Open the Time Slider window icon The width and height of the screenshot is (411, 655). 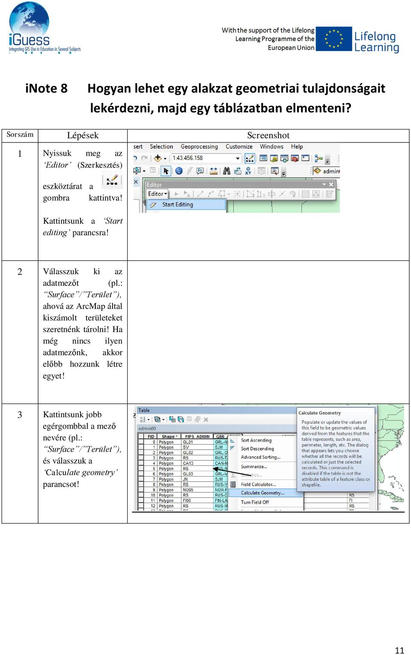(261, 171)
